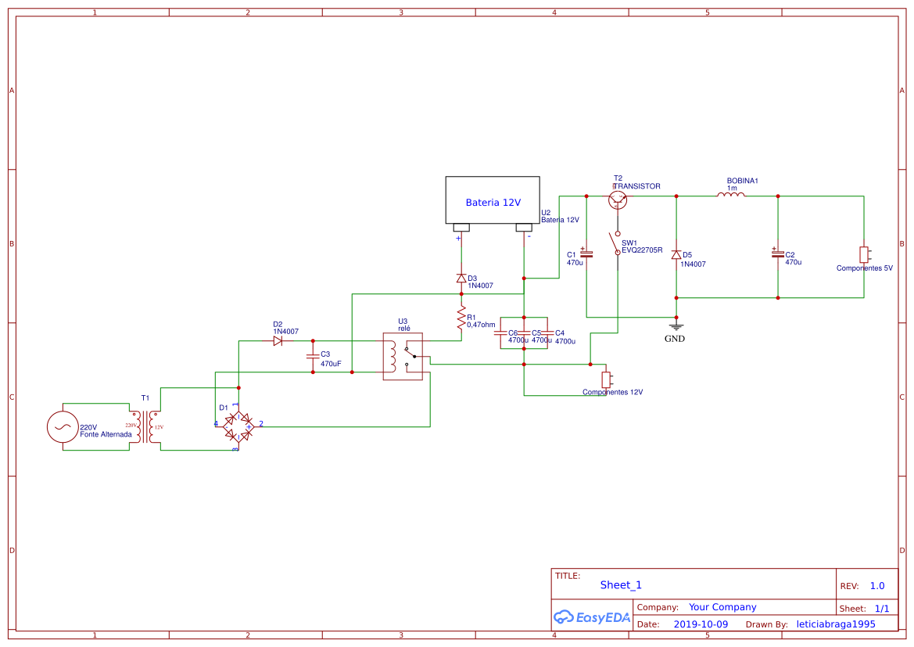
Task: Click the 1N4007 label under D2
Action: pos(285,332)
